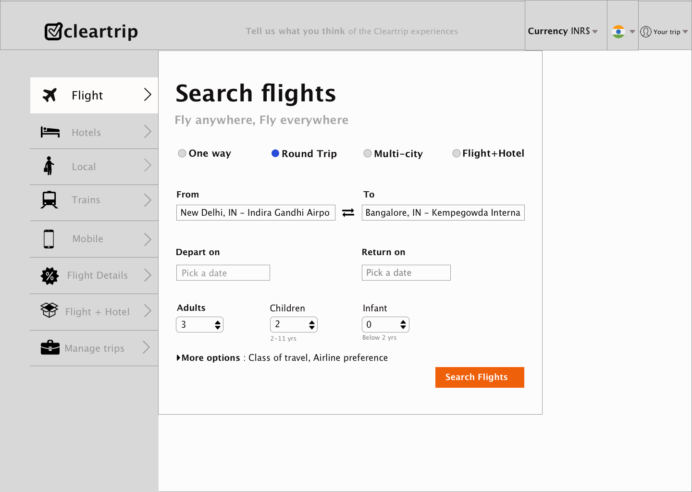Choose the Flight+Hotel radio option

point(457,153)
